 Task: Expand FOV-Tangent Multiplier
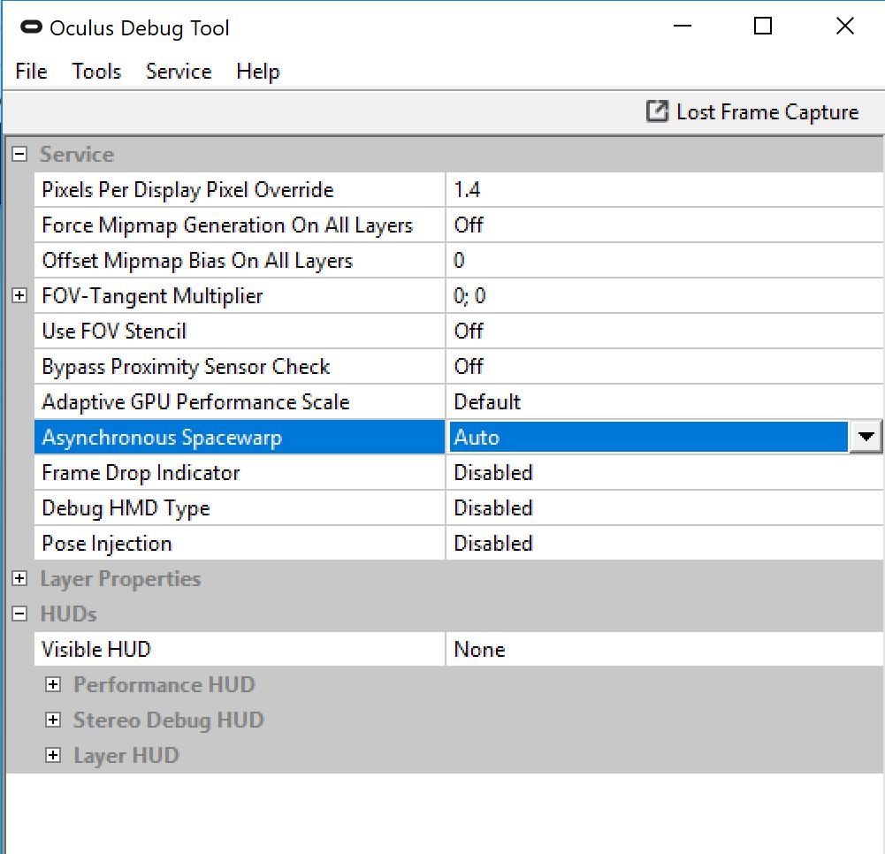19,295
